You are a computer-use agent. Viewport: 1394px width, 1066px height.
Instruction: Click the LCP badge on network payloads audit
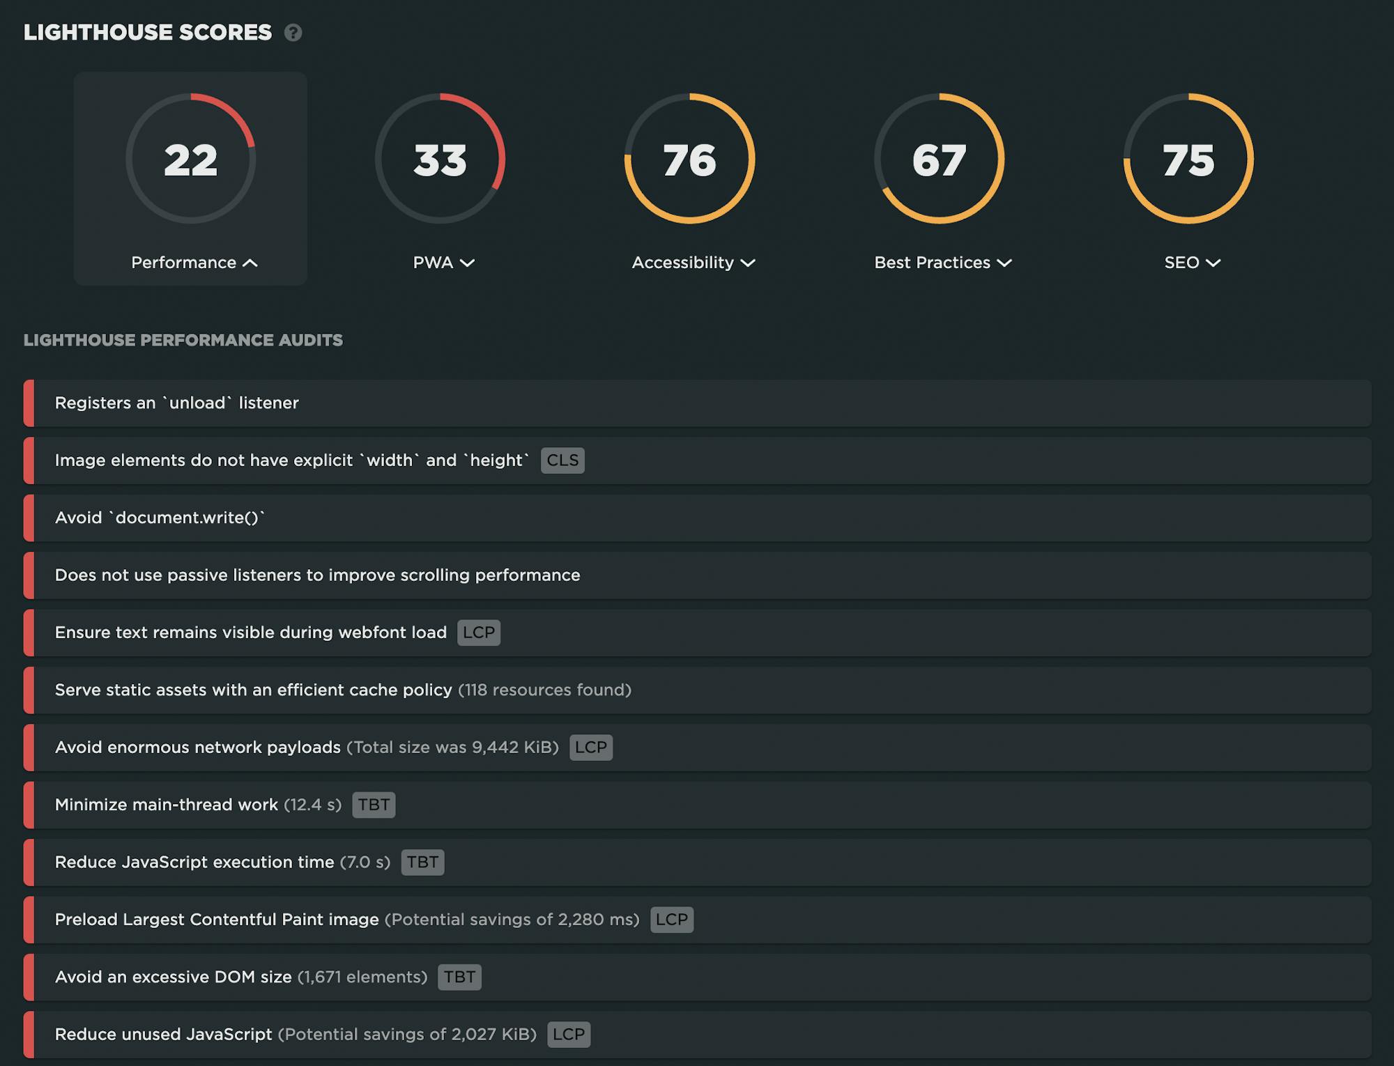[x=590, y=748]
